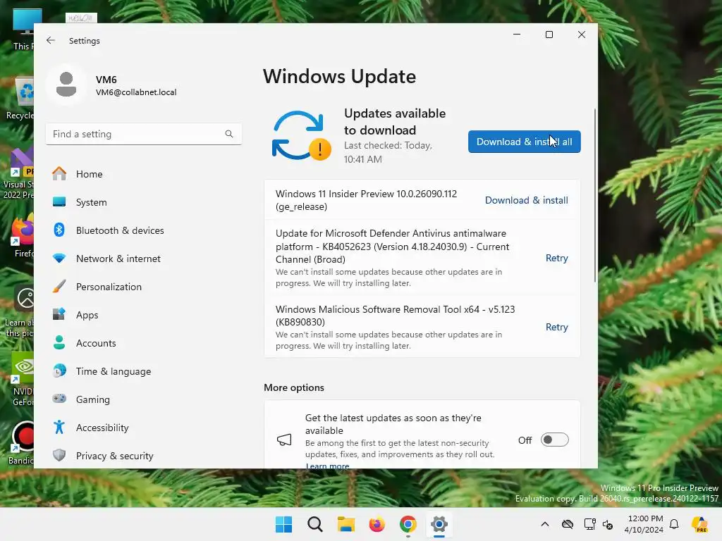722x541 pixels.
Task: Click the network/display tray icon
Action: tap(589, 524)
